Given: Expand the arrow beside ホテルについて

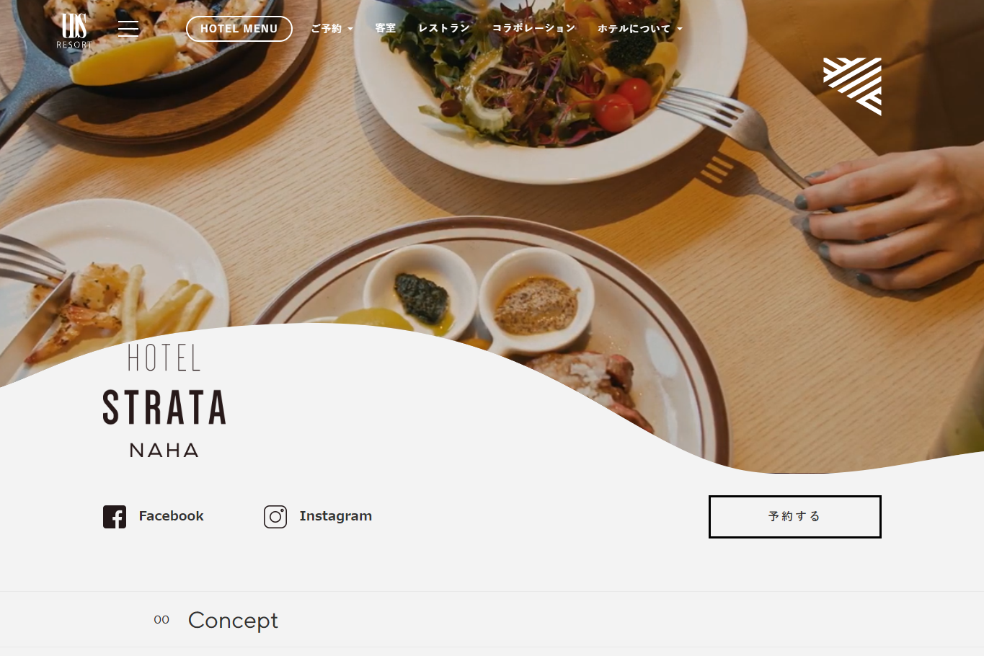Looking at the screenshot, I should pyautogui.click(x=680, y=30).
